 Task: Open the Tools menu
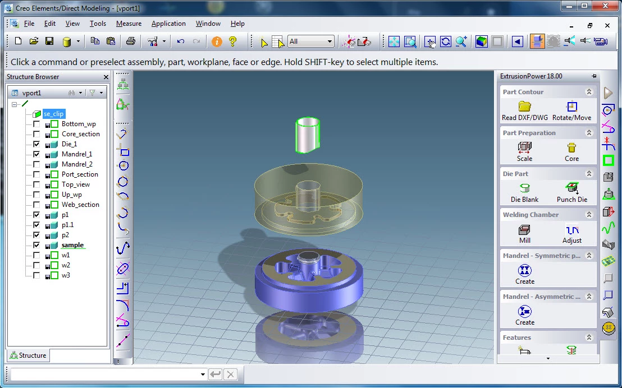(98, 24)
